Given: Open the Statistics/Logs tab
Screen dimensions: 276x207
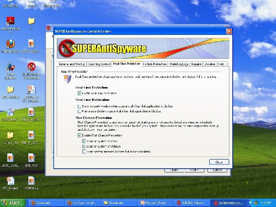Looking at the screenshot, I should tap(179, 64).
